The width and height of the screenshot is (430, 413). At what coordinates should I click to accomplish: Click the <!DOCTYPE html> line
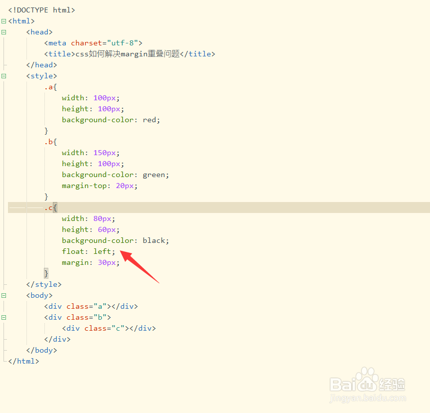42,10
